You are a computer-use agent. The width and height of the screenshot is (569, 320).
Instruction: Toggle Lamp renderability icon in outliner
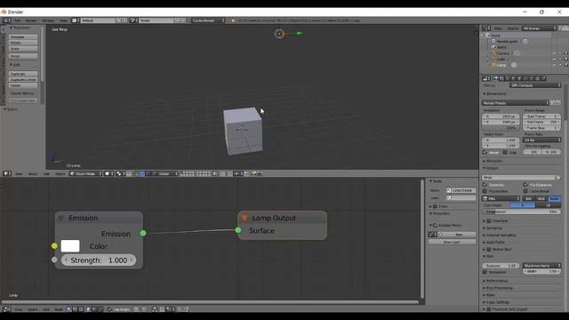pyautogui.click(x=565, y=65)
